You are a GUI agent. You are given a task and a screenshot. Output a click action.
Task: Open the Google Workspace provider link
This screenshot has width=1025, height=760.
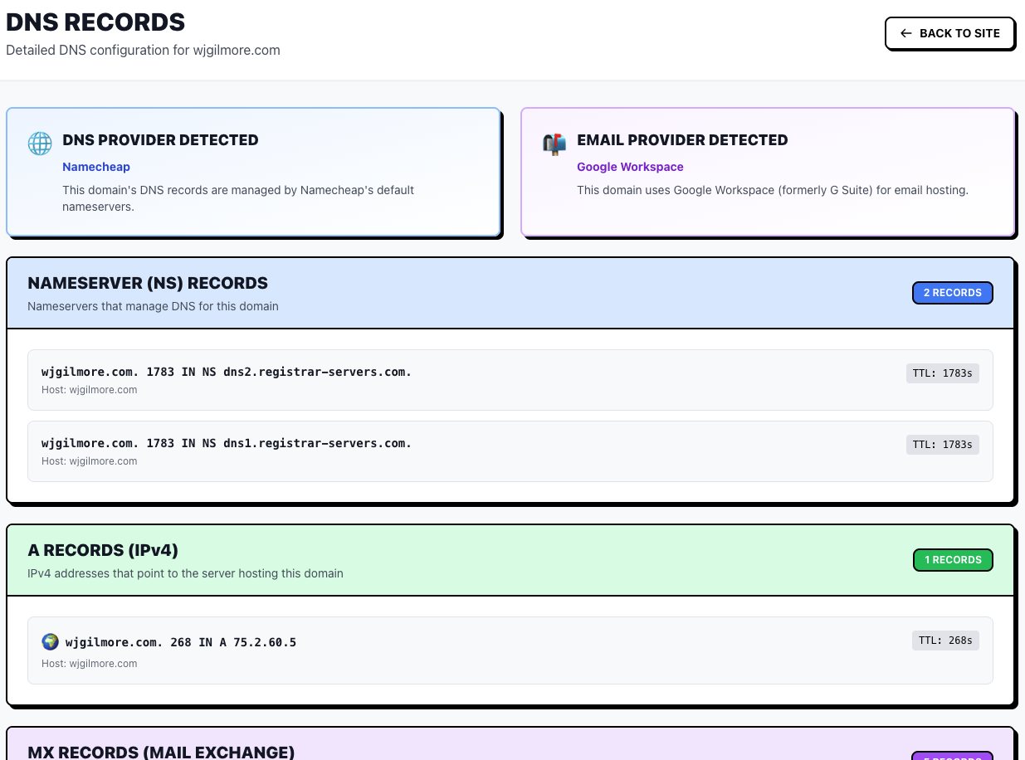630,167
